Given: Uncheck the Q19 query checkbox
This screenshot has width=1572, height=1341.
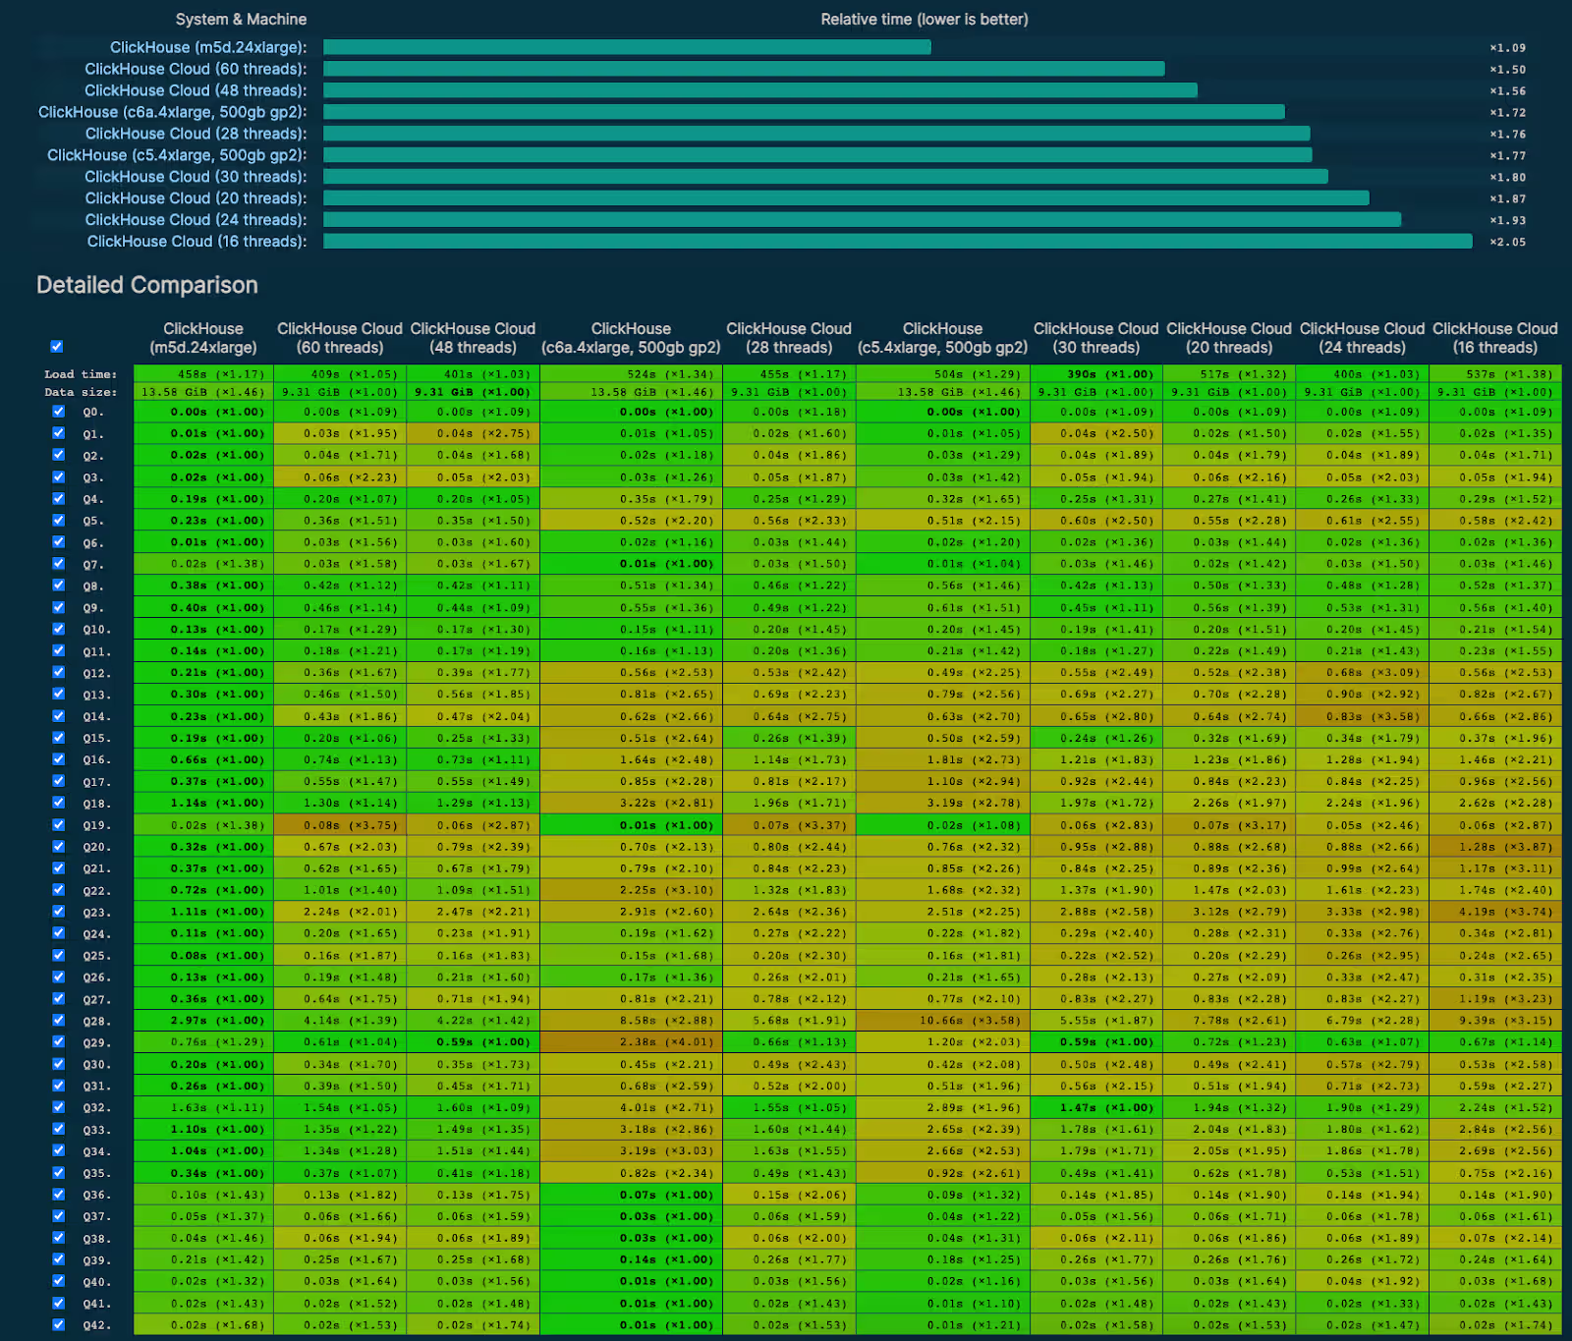Looking at the screenshot, I should [56, 825].
